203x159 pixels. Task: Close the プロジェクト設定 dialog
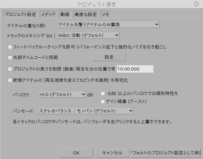pyautogui.click(x=196, y=4)
